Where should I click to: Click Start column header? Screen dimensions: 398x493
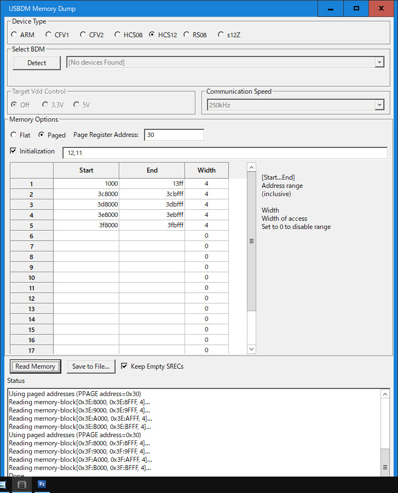click(x=86, y=170)
